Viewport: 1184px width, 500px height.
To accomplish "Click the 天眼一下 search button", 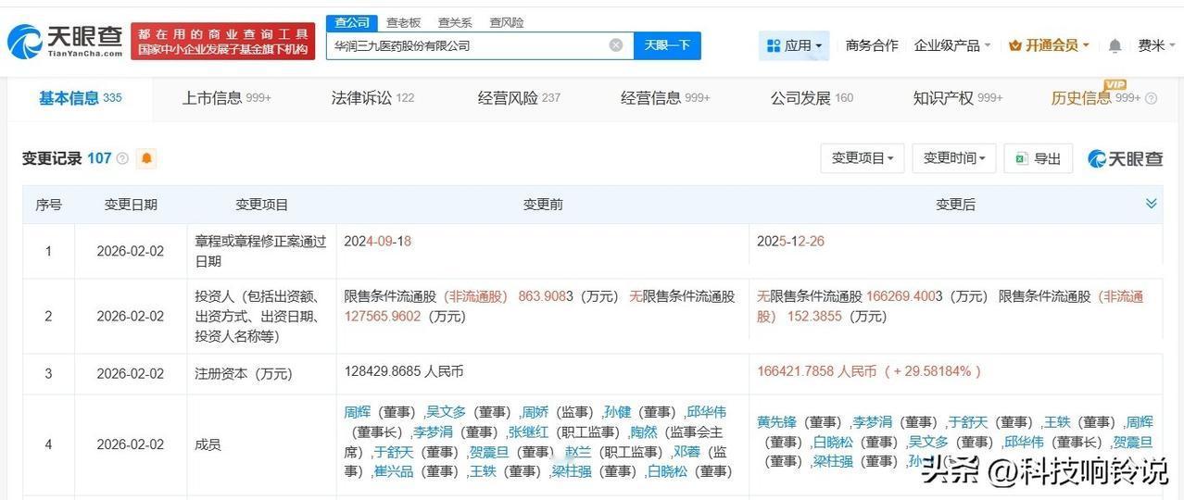I will (x=667, y=45).
